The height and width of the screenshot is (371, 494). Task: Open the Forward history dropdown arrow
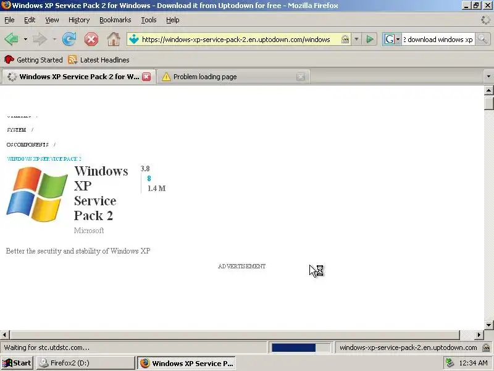pos(54,40)
